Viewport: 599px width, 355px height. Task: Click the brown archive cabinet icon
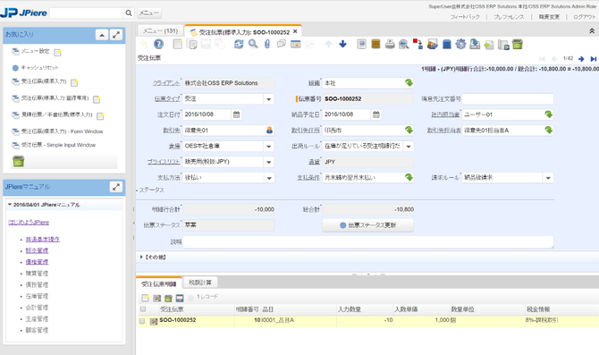[x=375, y=44]
